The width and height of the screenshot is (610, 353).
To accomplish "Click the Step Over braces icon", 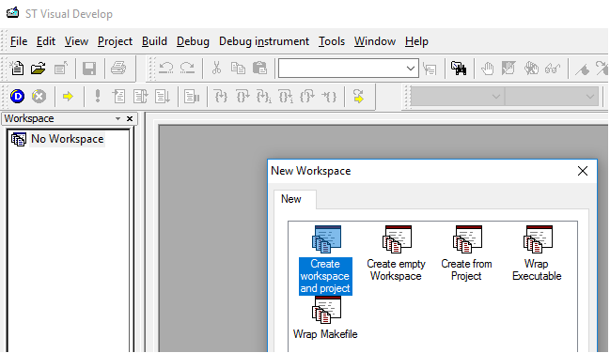I will coord(242,97).
